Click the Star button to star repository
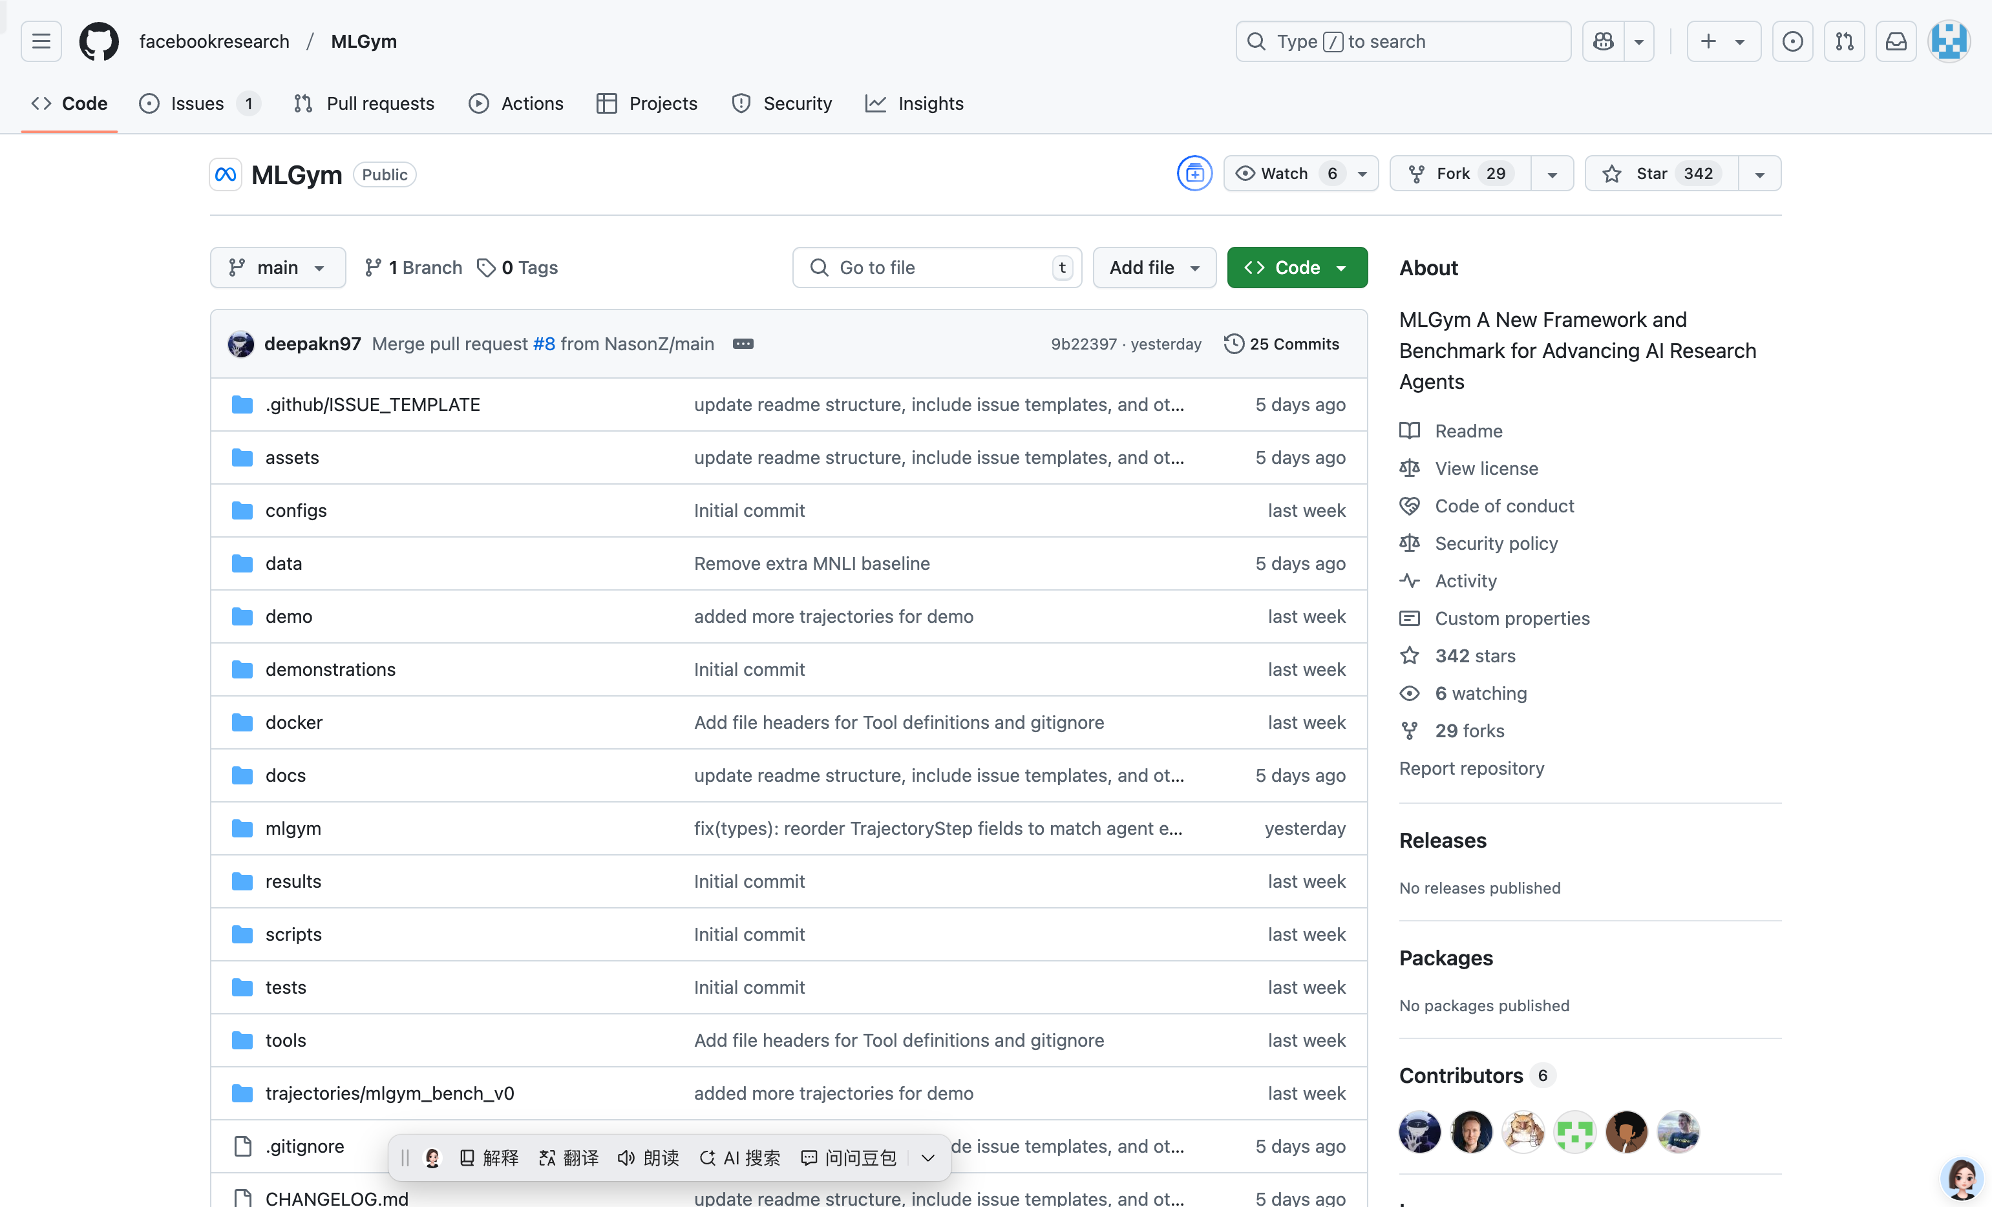The image size is (1992, 1207). [x=1661, y=174]
